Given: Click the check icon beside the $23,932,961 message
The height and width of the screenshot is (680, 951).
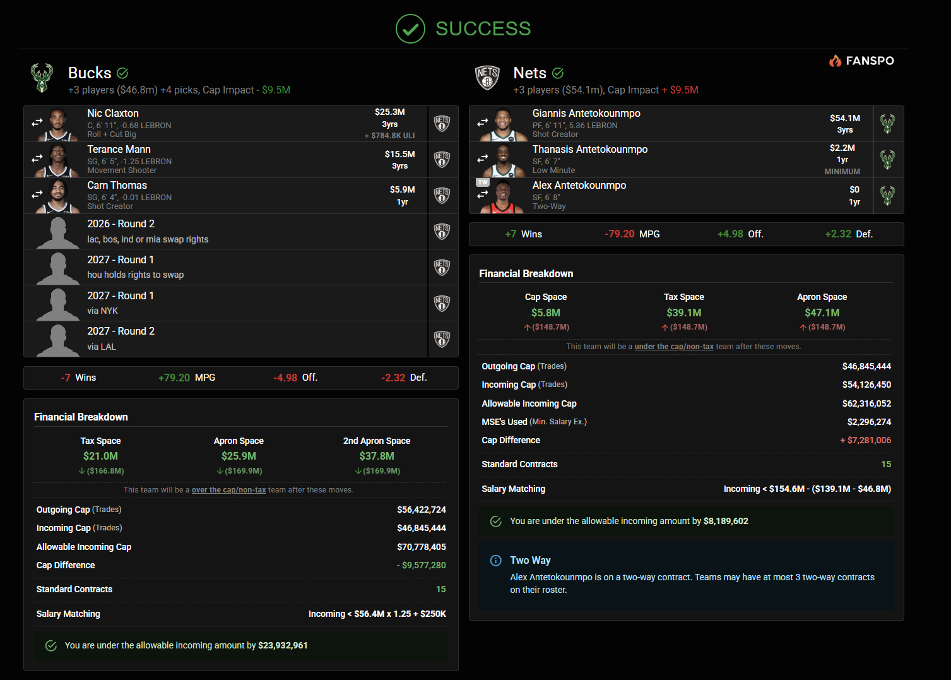Looking at the screenshot, I should (x=51, y=646).
